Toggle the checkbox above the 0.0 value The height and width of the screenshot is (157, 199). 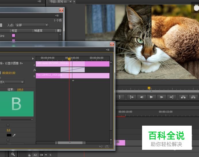point(8,125)
